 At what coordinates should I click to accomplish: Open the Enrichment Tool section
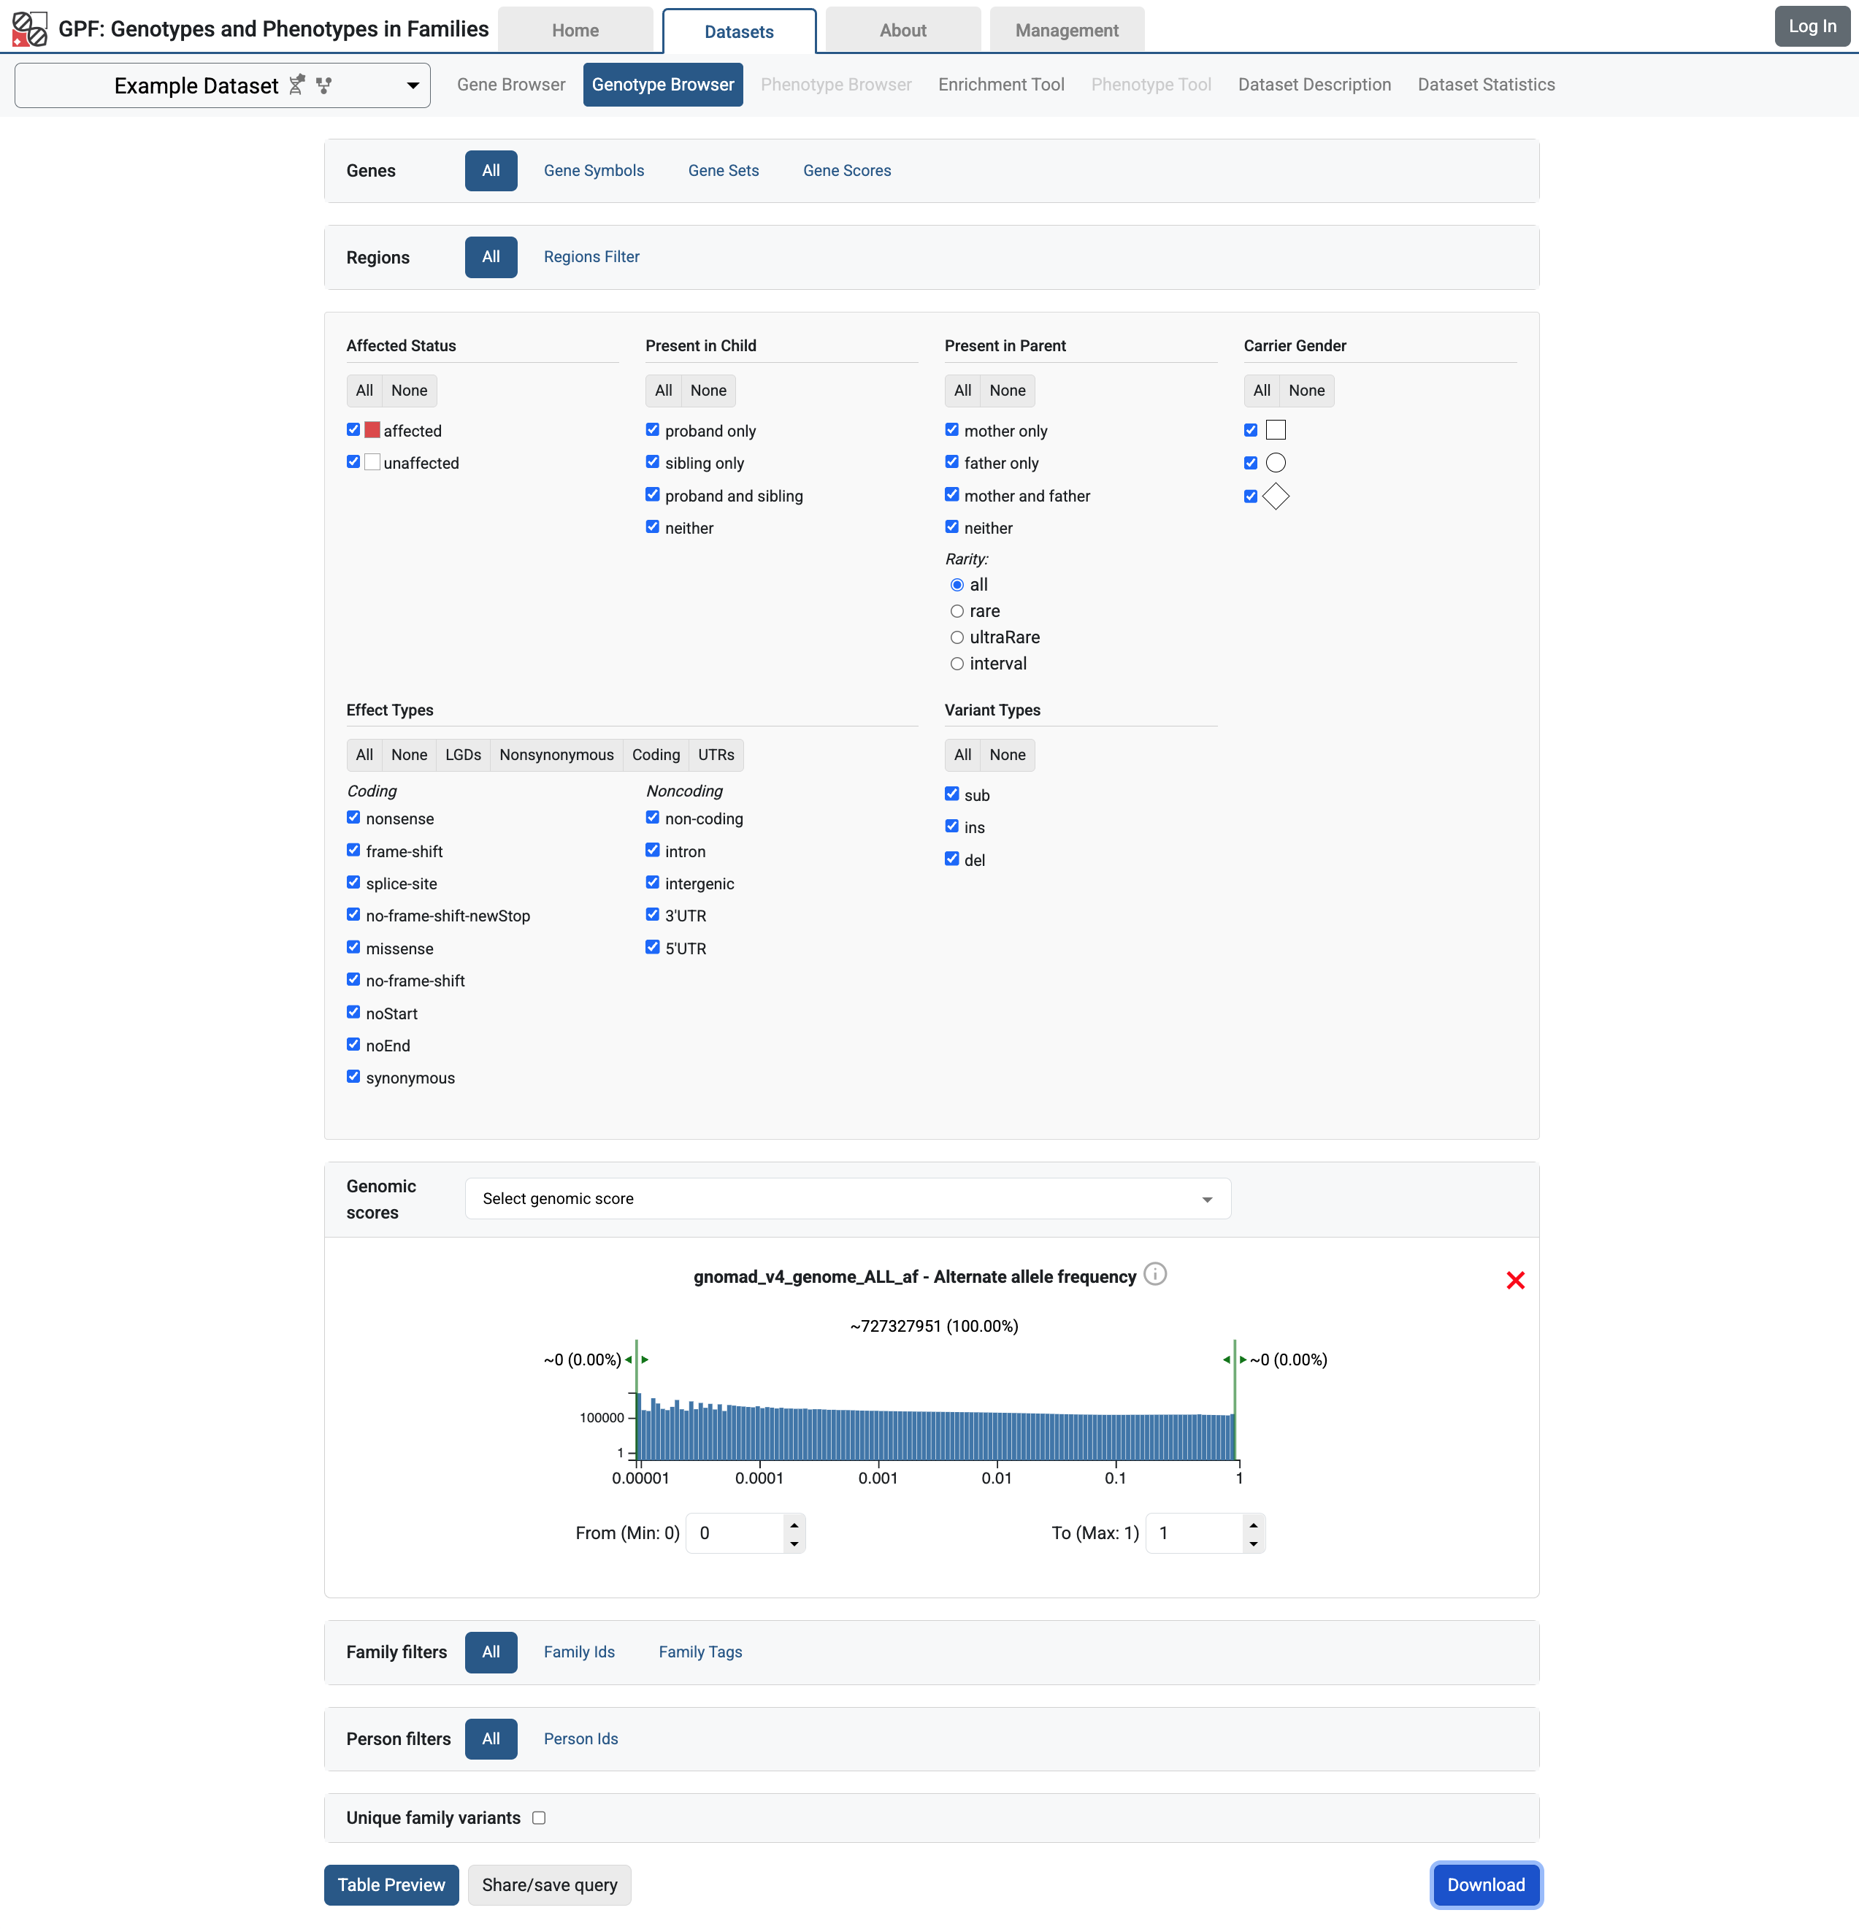(1001, 85)
